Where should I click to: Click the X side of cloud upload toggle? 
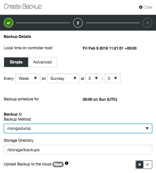click(140, 164)
